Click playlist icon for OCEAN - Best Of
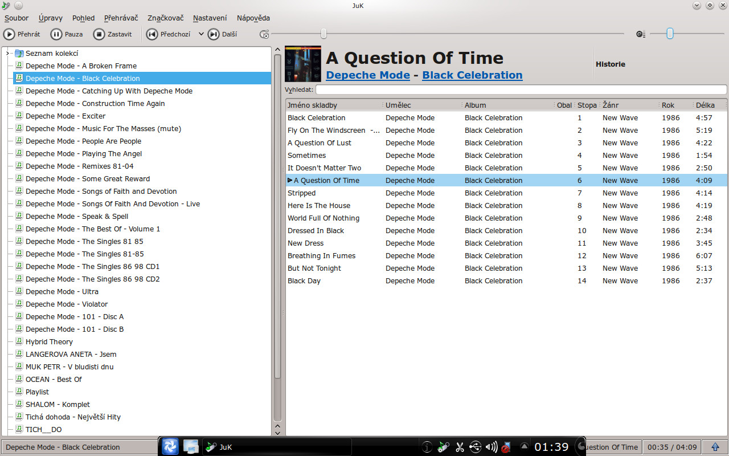The image size is (729, 456). [x=19, y=380]
